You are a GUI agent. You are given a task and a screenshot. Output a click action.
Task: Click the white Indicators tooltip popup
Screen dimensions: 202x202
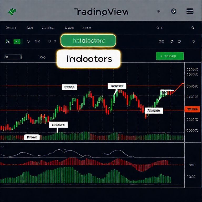(88, 59)
